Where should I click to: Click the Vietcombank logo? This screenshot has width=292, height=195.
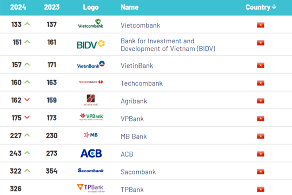coord(90,24)
